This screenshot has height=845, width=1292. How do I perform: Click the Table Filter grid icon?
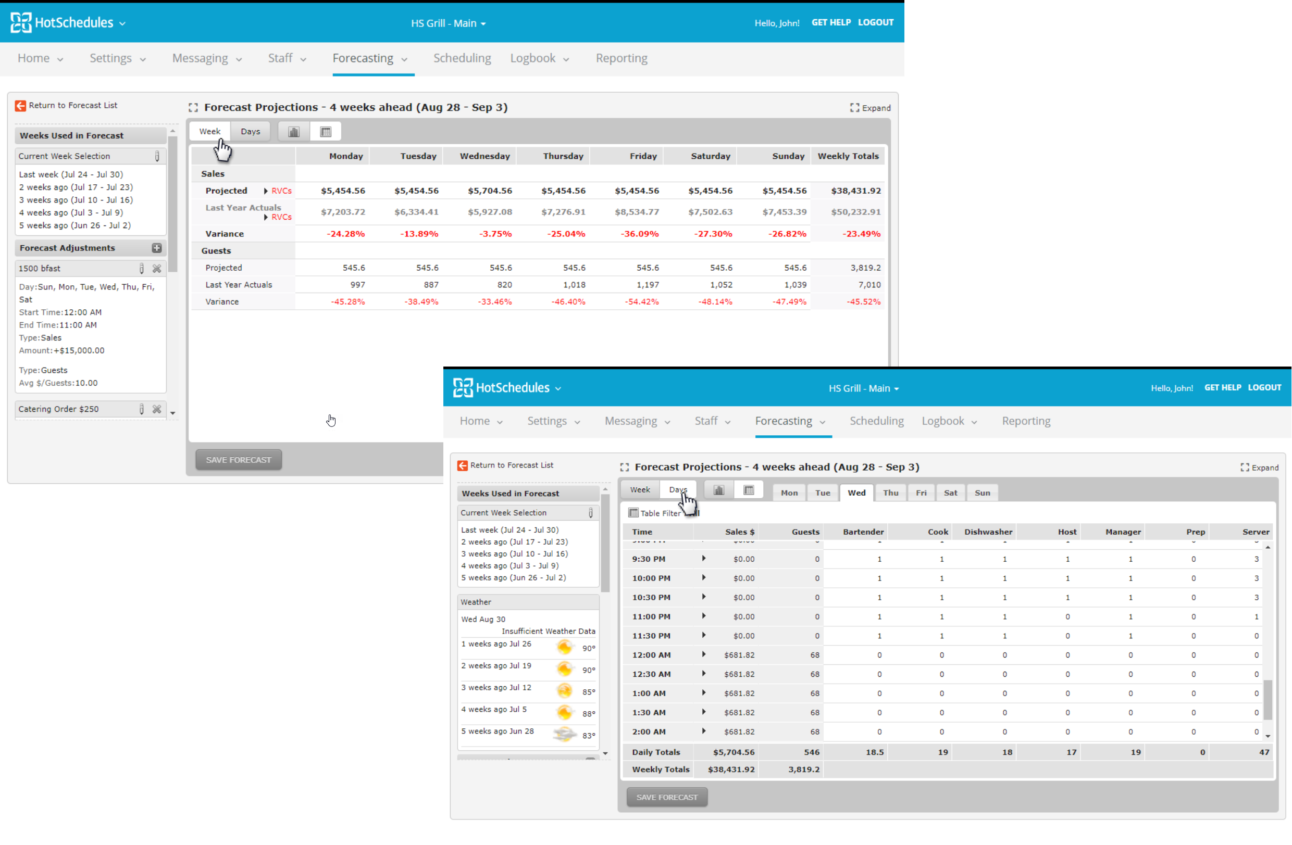[633, 513]
